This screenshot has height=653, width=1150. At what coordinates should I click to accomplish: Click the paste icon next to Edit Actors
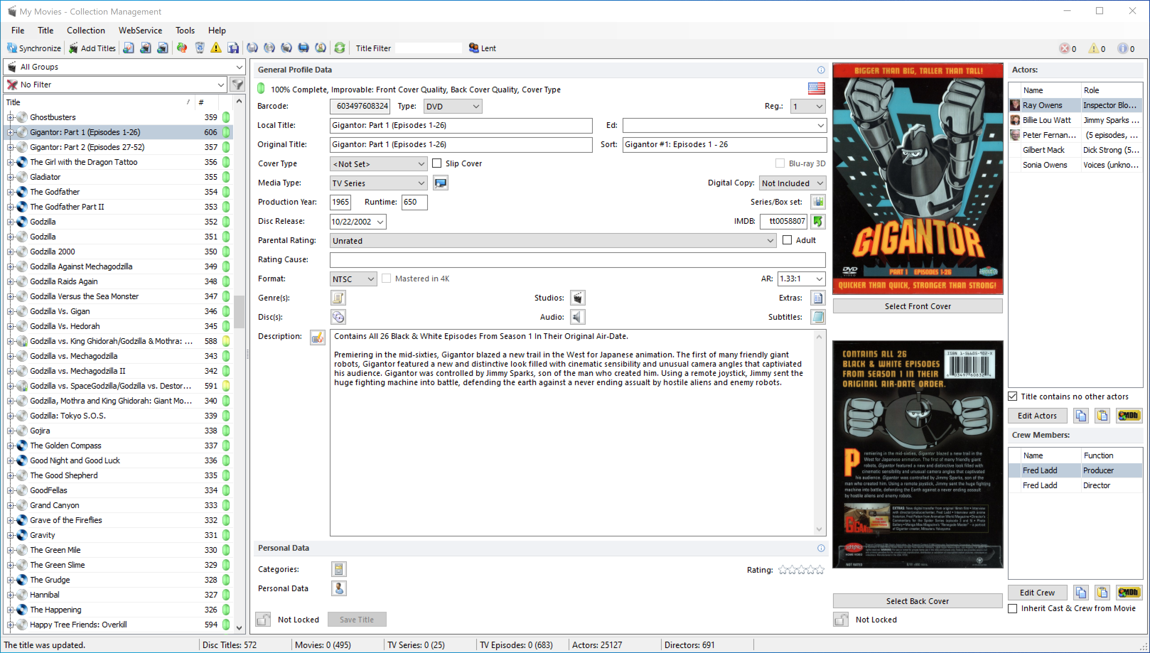click(x=1102, y=416)
